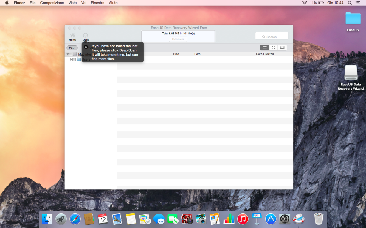
Task: Launch Numbers from the Dock
Action: 229,219
